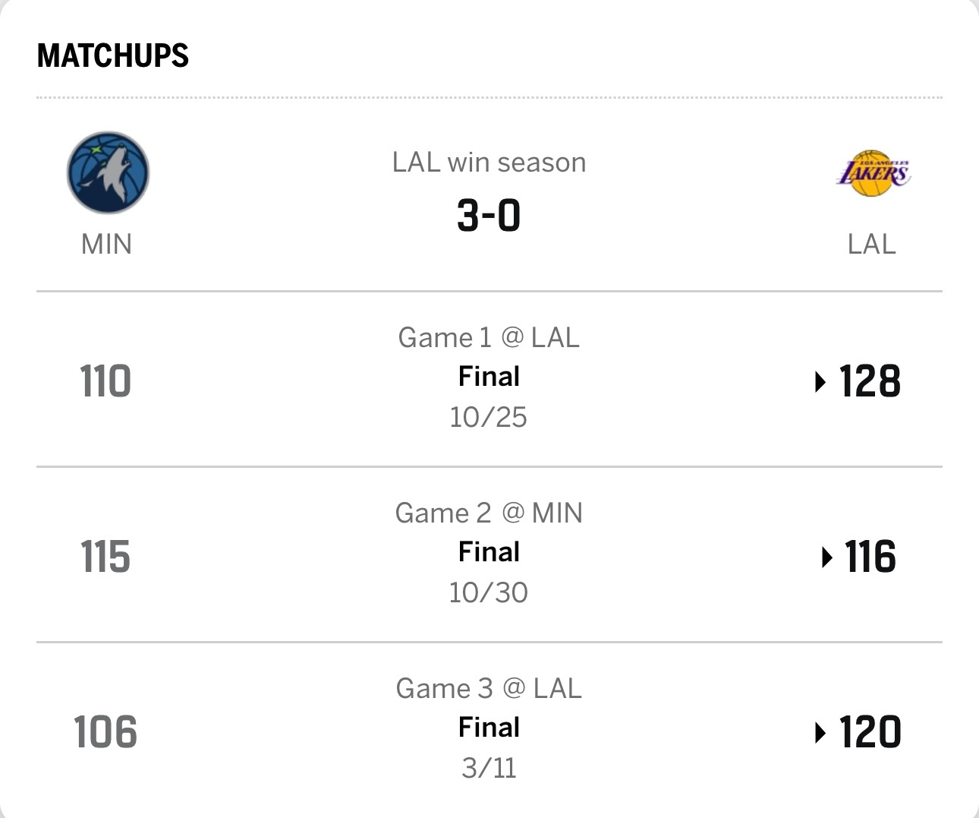This screenshot has width=979, height=818.
Task: Click the MATCHUPS section heading
Action: pos(113,55)
